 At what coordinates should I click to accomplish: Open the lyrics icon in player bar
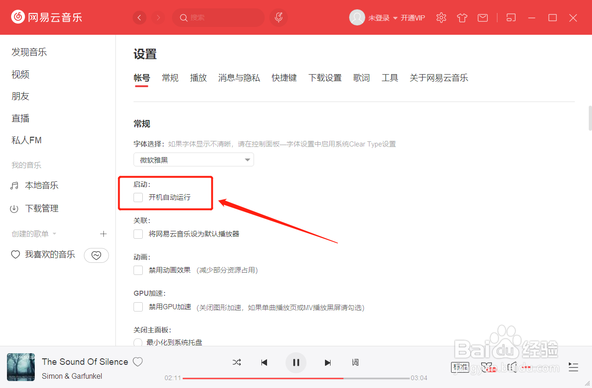coord(355,362)
